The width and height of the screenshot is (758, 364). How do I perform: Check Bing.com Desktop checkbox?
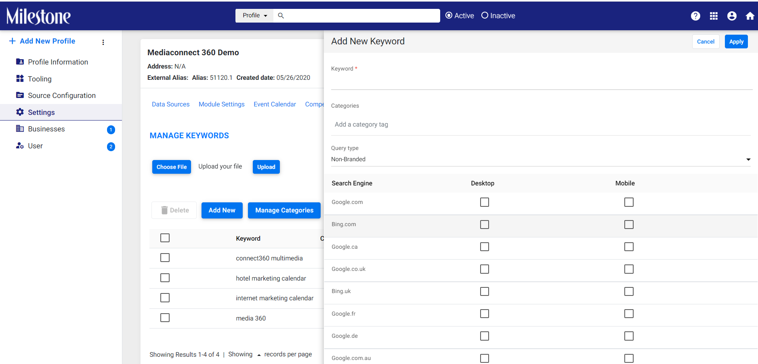485,225
